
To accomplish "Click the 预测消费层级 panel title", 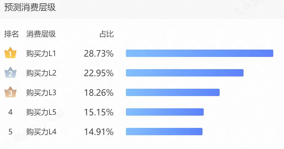I will pyautogui.click(x=30, y=8).
